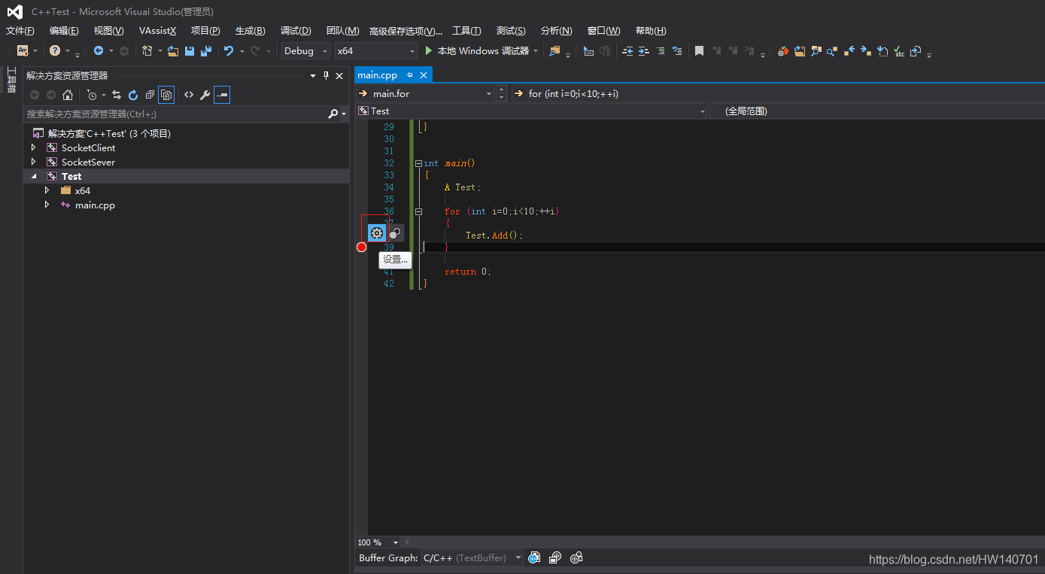Switch to the main.cpp tab
Viewport: 1045px width, 574px height.
point(377,75)
